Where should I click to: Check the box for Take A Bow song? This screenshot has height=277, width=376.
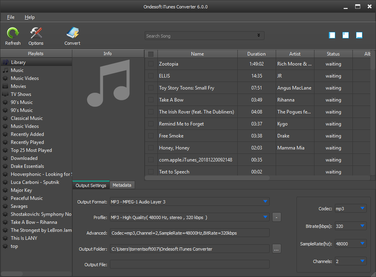point(151,100)
